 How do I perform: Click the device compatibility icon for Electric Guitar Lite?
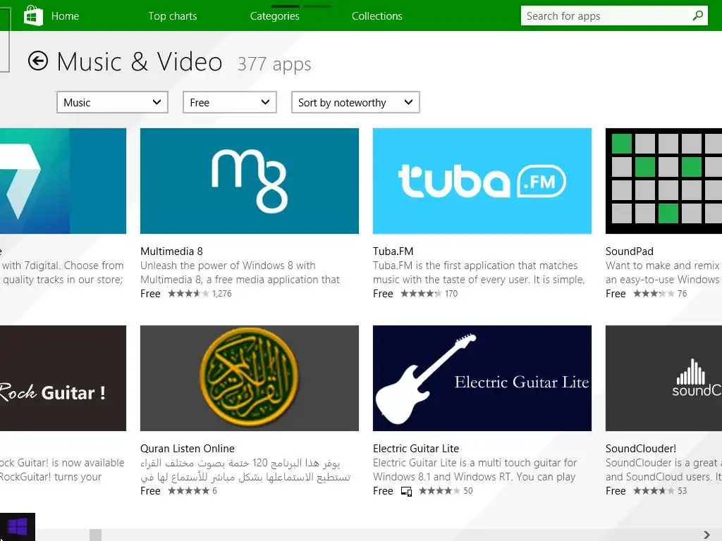coord(406,491)
